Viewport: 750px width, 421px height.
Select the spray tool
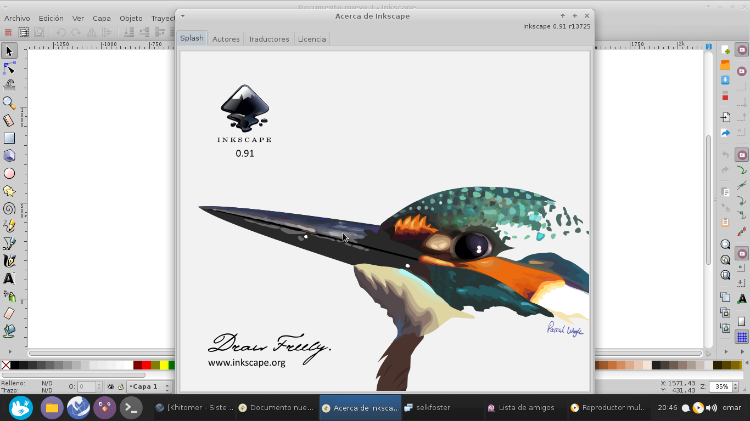[x=9, y=296]
